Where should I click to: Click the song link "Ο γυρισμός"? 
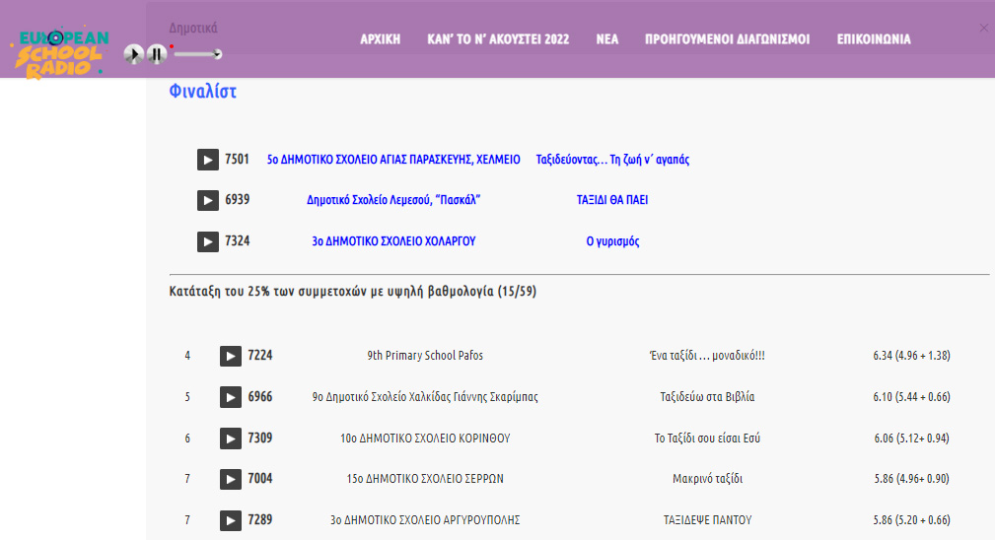click(612, 241)
